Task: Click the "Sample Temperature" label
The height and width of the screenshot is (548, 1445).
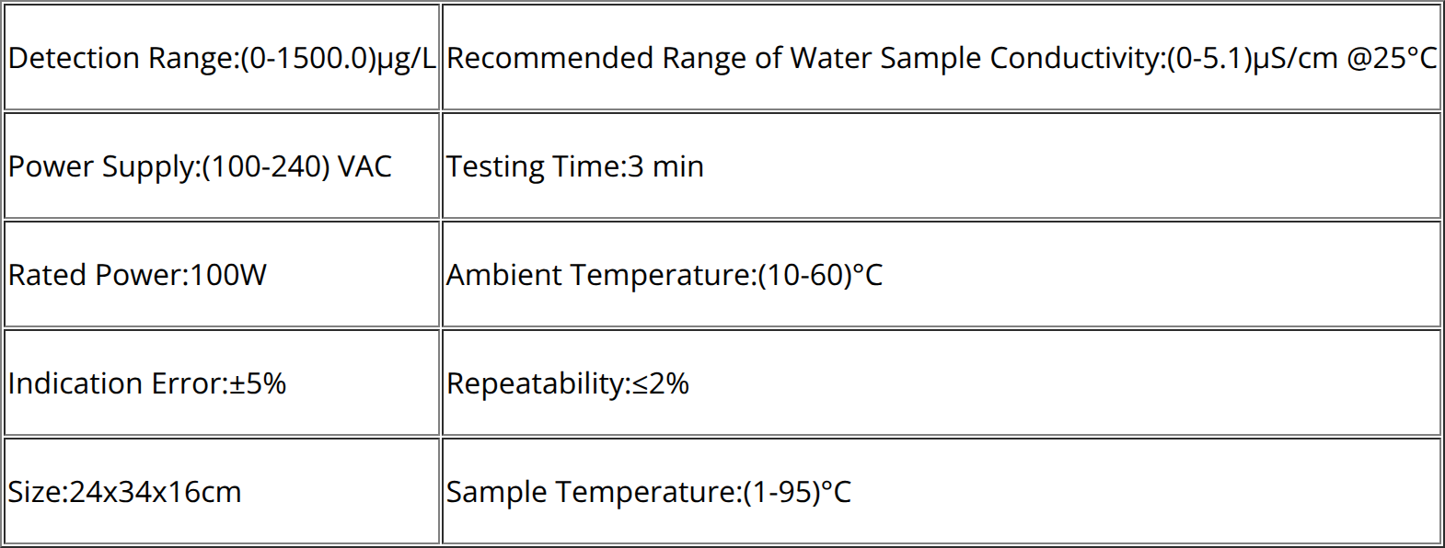Action: [x=590, y=492]
